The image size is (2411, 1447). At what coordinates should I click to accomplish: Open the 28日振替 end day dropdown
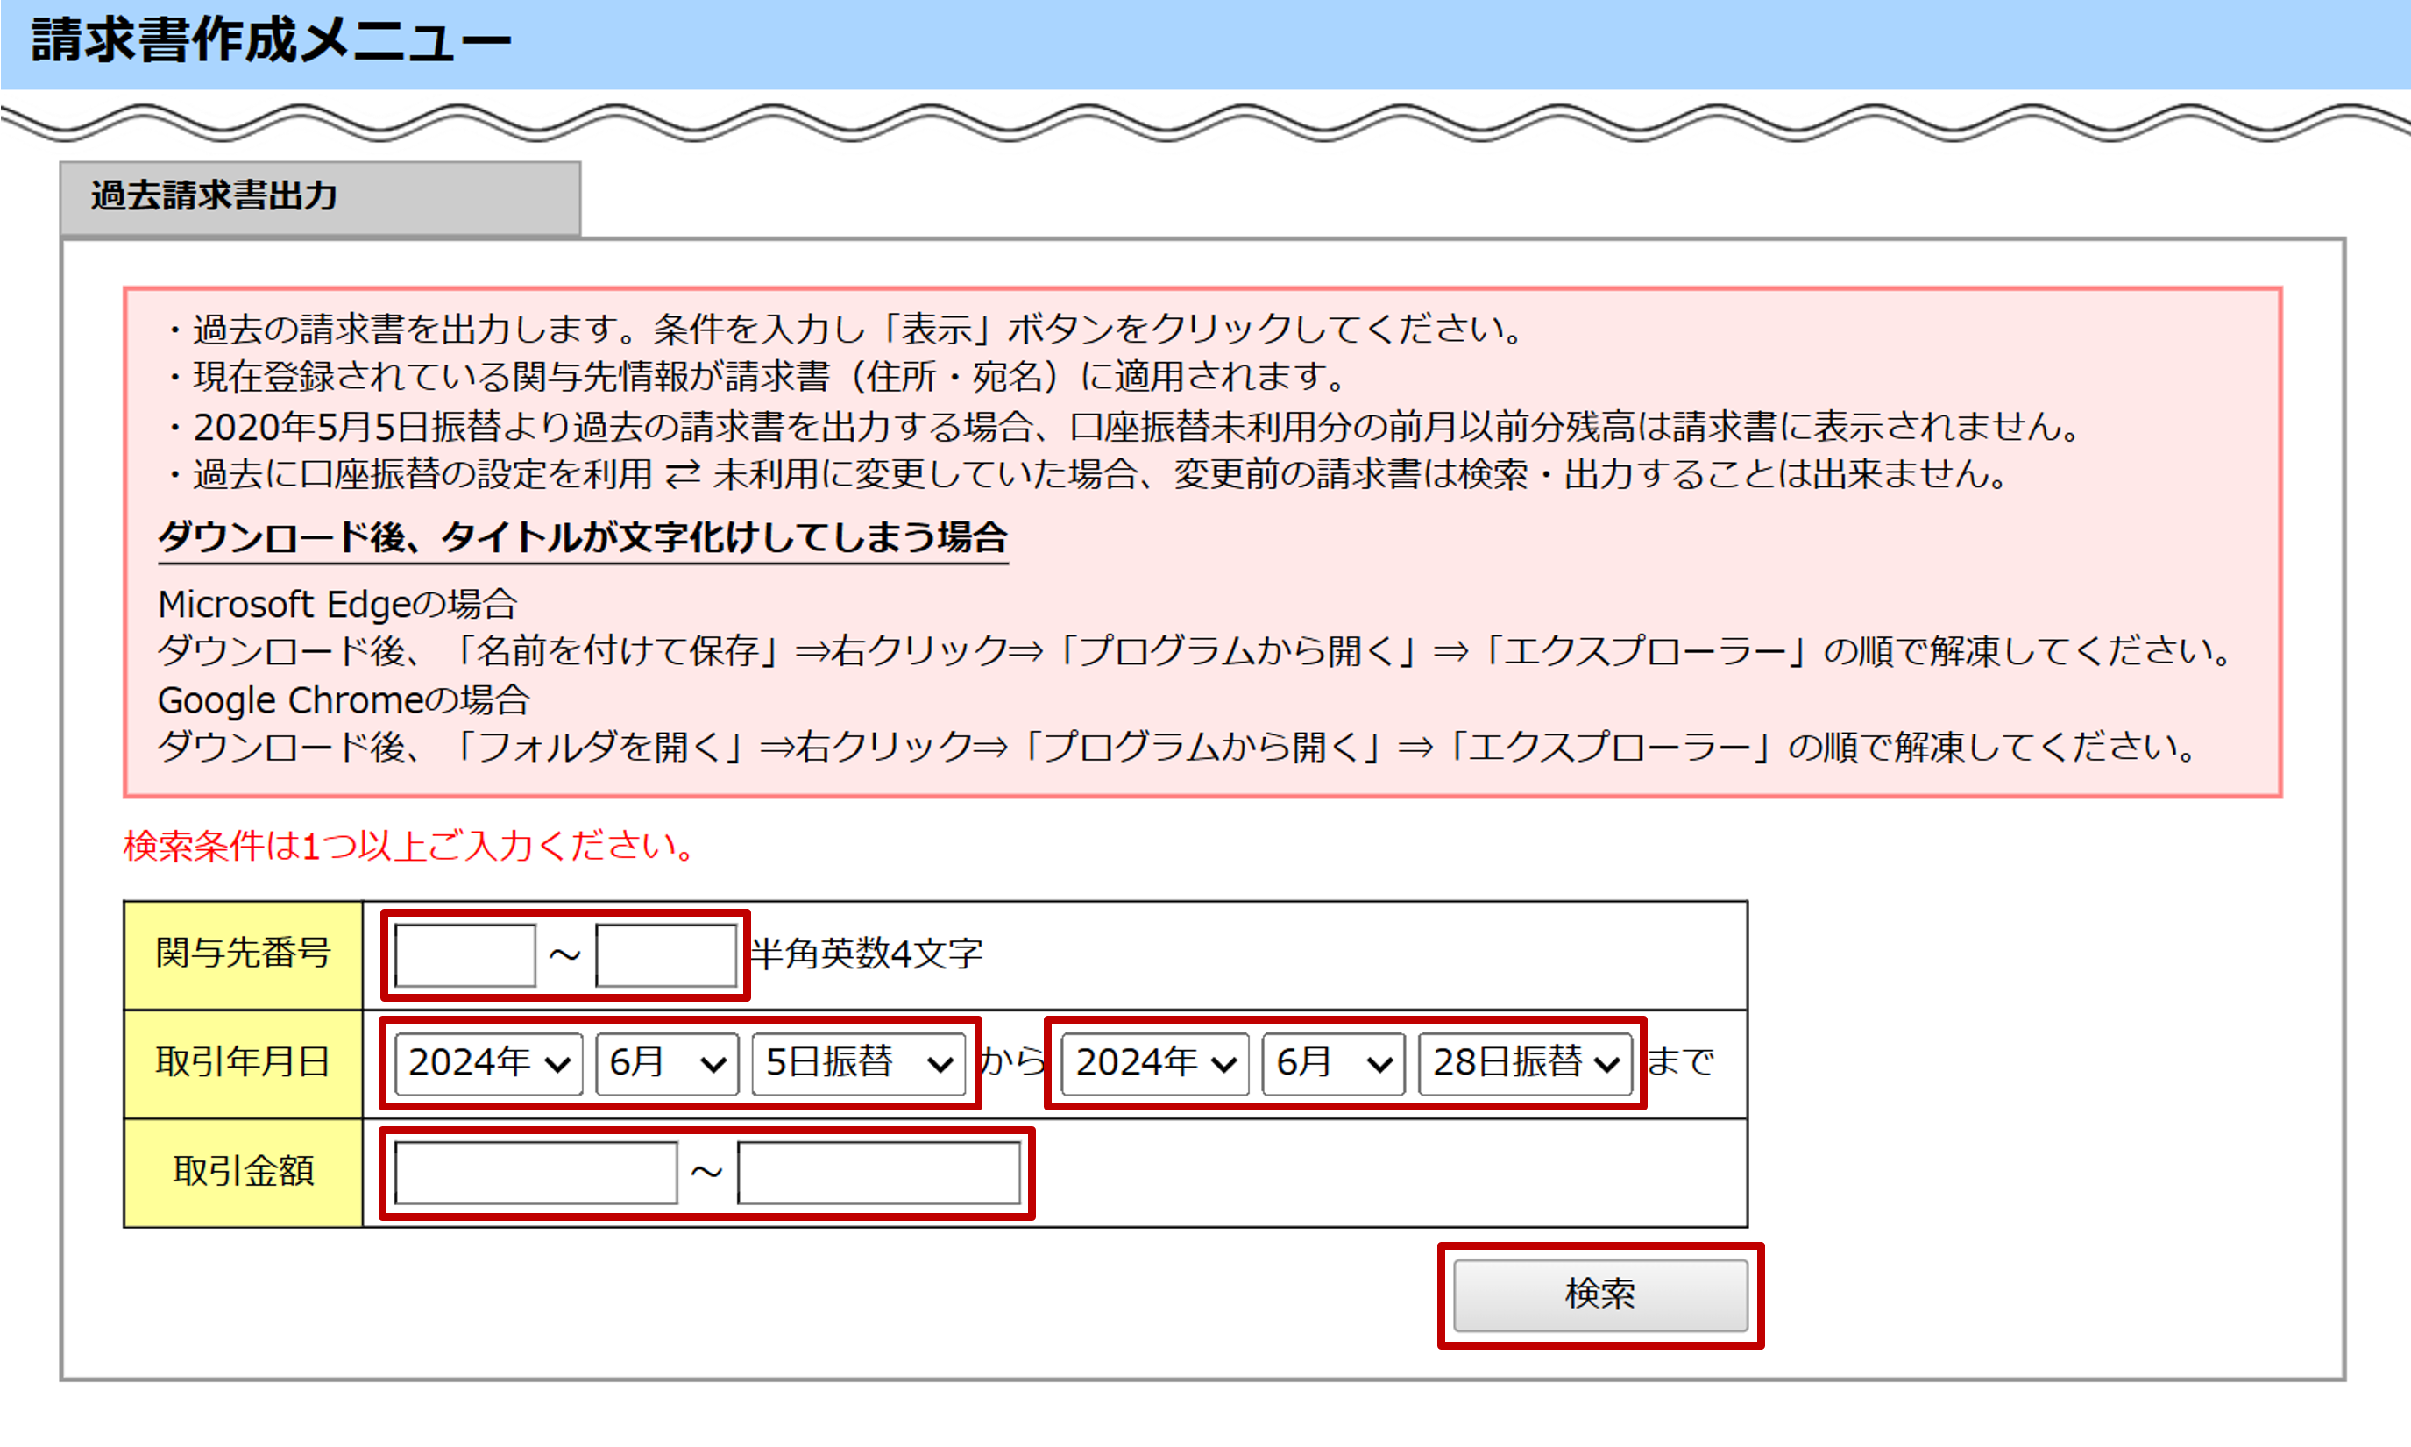click(1525, 1063)
